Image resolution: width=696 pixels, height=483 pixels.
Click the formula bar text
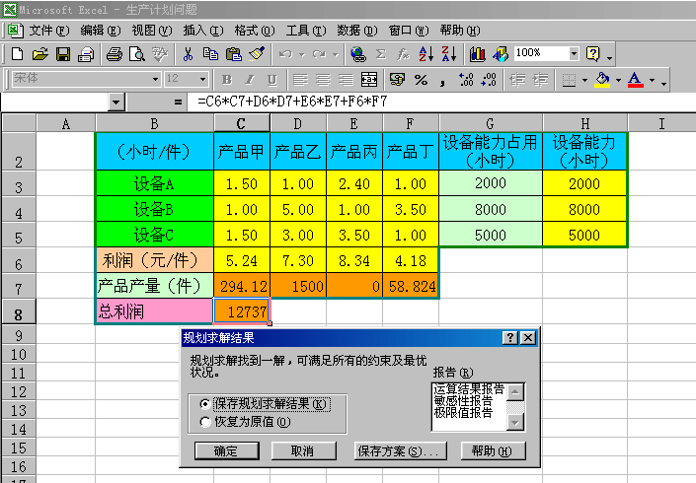tap(292, 102)
